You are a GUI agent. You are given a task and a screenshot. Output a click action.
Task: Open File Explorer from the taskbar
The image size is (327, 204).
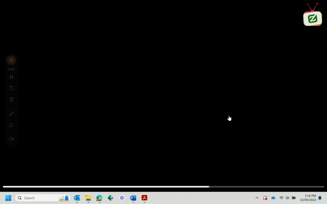click(88, 198)
